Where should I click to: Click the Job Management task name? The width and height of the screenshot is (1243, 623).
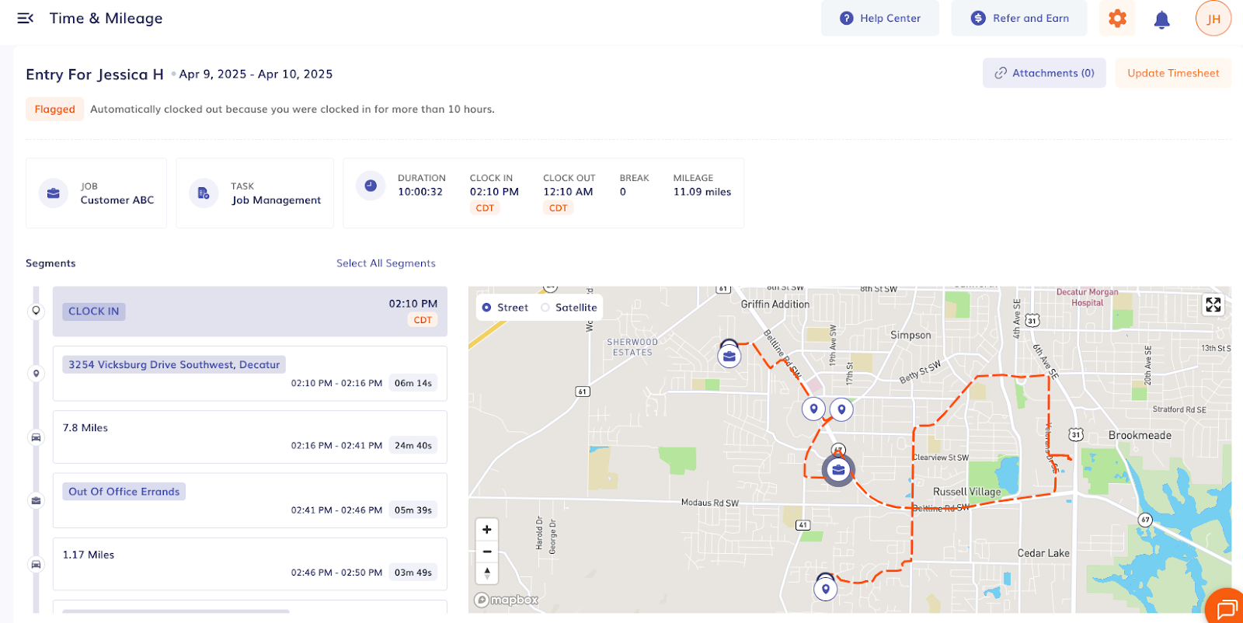click(277, 200)
